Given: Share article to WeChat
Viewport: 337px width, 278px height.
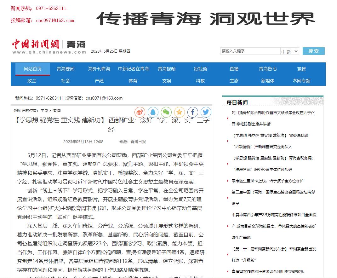Looking at the screenshot, I should (x=166, y=112).
